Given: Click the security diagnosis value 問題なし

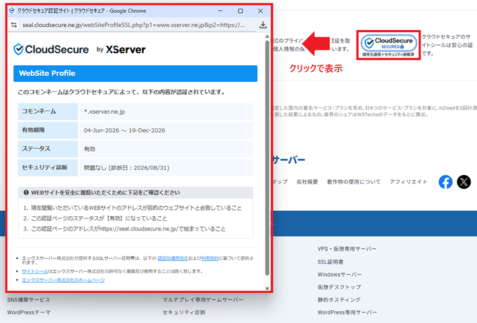Looking at the screenshot, I should pyautogui.click(x=126, y=168).
